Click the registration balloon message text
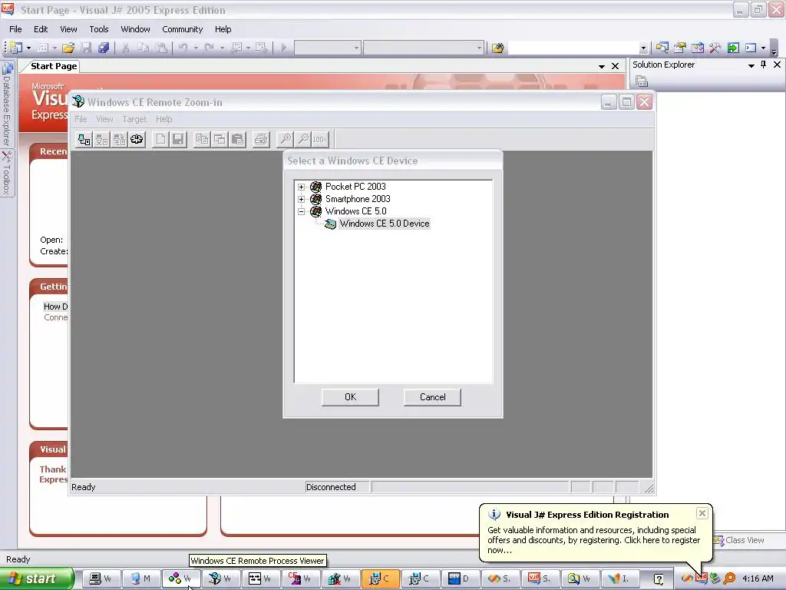Screen dimensions: 786x590 pos(593,540)
